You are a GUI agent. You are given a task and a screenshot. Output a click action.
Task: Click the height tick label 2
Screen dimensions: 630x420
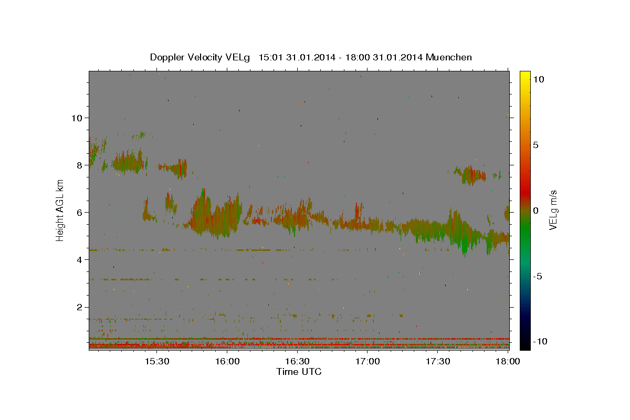click(x=79, y=307)
